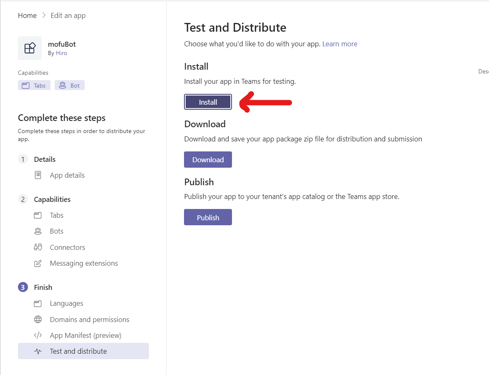Click the Languages icon
This screenshot has height=375, width=489.
pos(38,304)
